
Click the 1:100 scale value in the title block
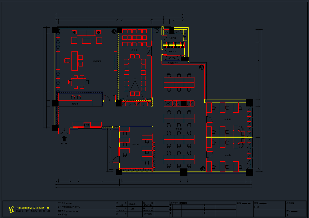tap(131, 209)
